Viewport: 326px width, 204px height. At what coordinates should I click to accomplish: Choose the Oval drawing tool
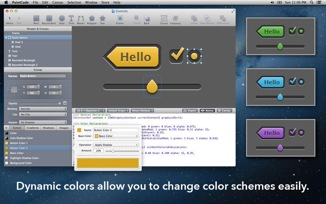pos(62,19)
